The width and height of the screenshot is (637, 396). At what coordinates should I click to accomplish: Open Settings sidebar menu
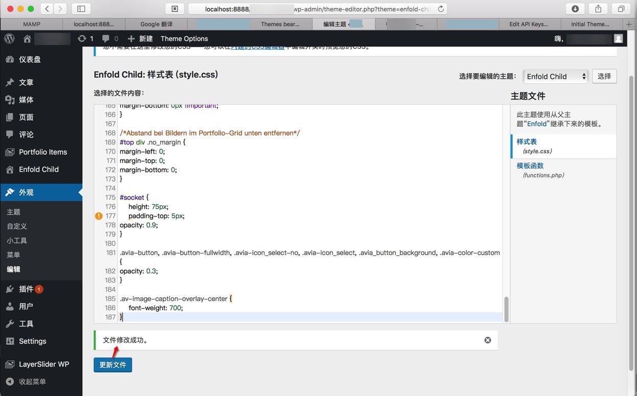tap(41, 341)
